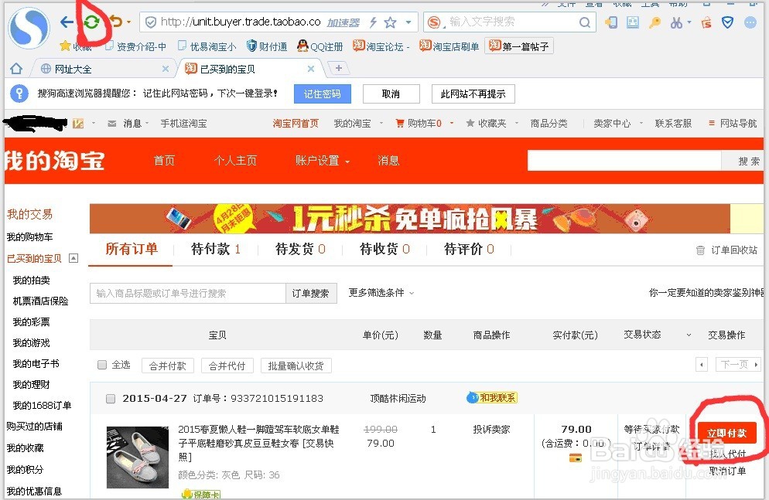This screenshot has height=500, width=769.
Task: Click the 立即付款 pay now button
Action: pos(726,433)
